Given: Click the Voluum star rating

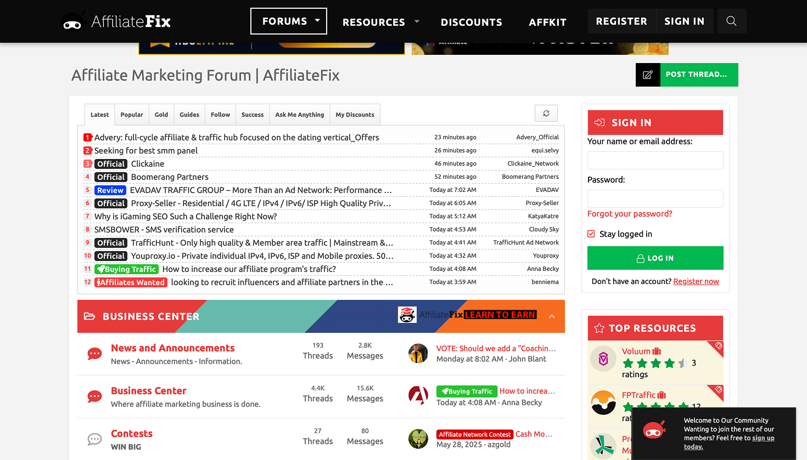Looking at the screenshot, I should 655,363.
